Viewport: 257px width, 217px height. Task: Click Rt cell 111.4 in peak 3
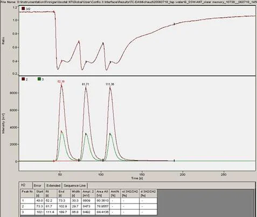tap(51, 212)
